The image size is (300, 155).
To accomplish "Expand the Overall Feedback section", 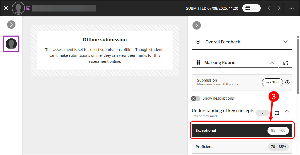I will click(286, 42).
